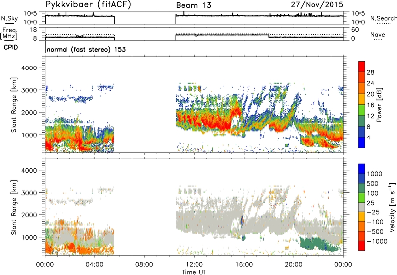Viewport: 397px width, 275px height.
Task: Click the red swatch at the bottom of the velocity colorbar
Action: pos(362,246)
